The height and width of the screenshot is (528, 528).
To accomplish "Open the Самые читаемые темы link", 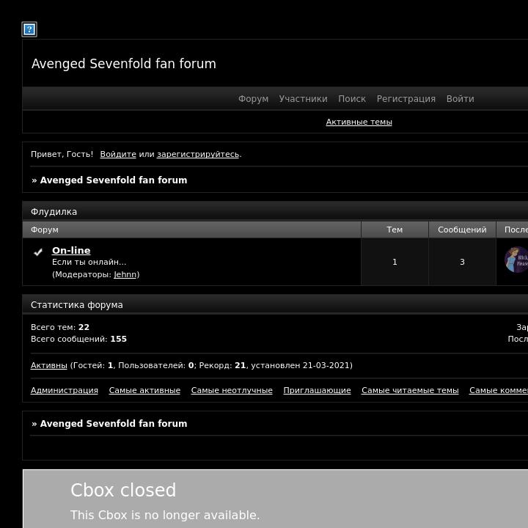I will click(x=410, y=390).
